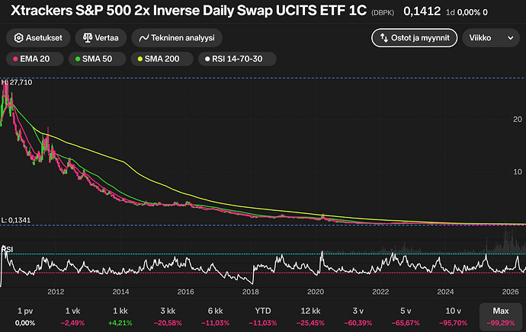
Task: Select the 1 pv time range
Action: 25,317
